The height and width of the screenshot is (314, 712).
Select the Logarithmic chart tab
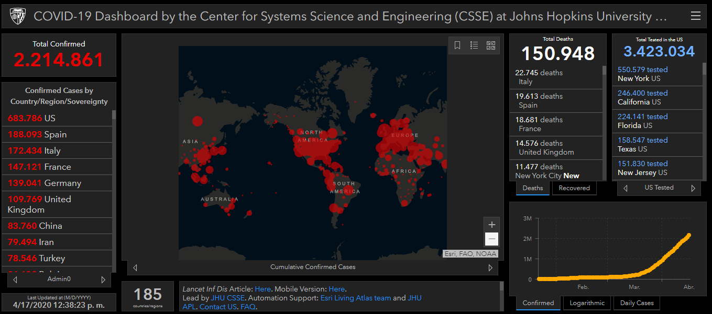click(587, 303)
